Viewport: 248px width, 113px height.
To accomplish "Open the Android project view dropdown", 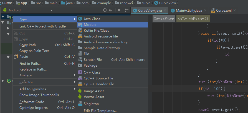I will [28, 10].
